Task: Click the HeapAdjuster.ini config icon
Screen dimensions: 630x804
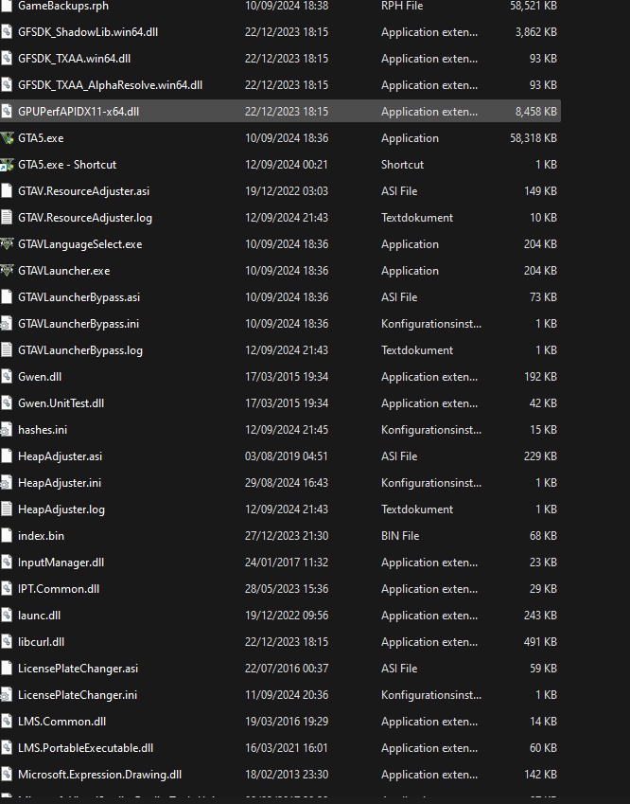Action: (x=6, y=483)
